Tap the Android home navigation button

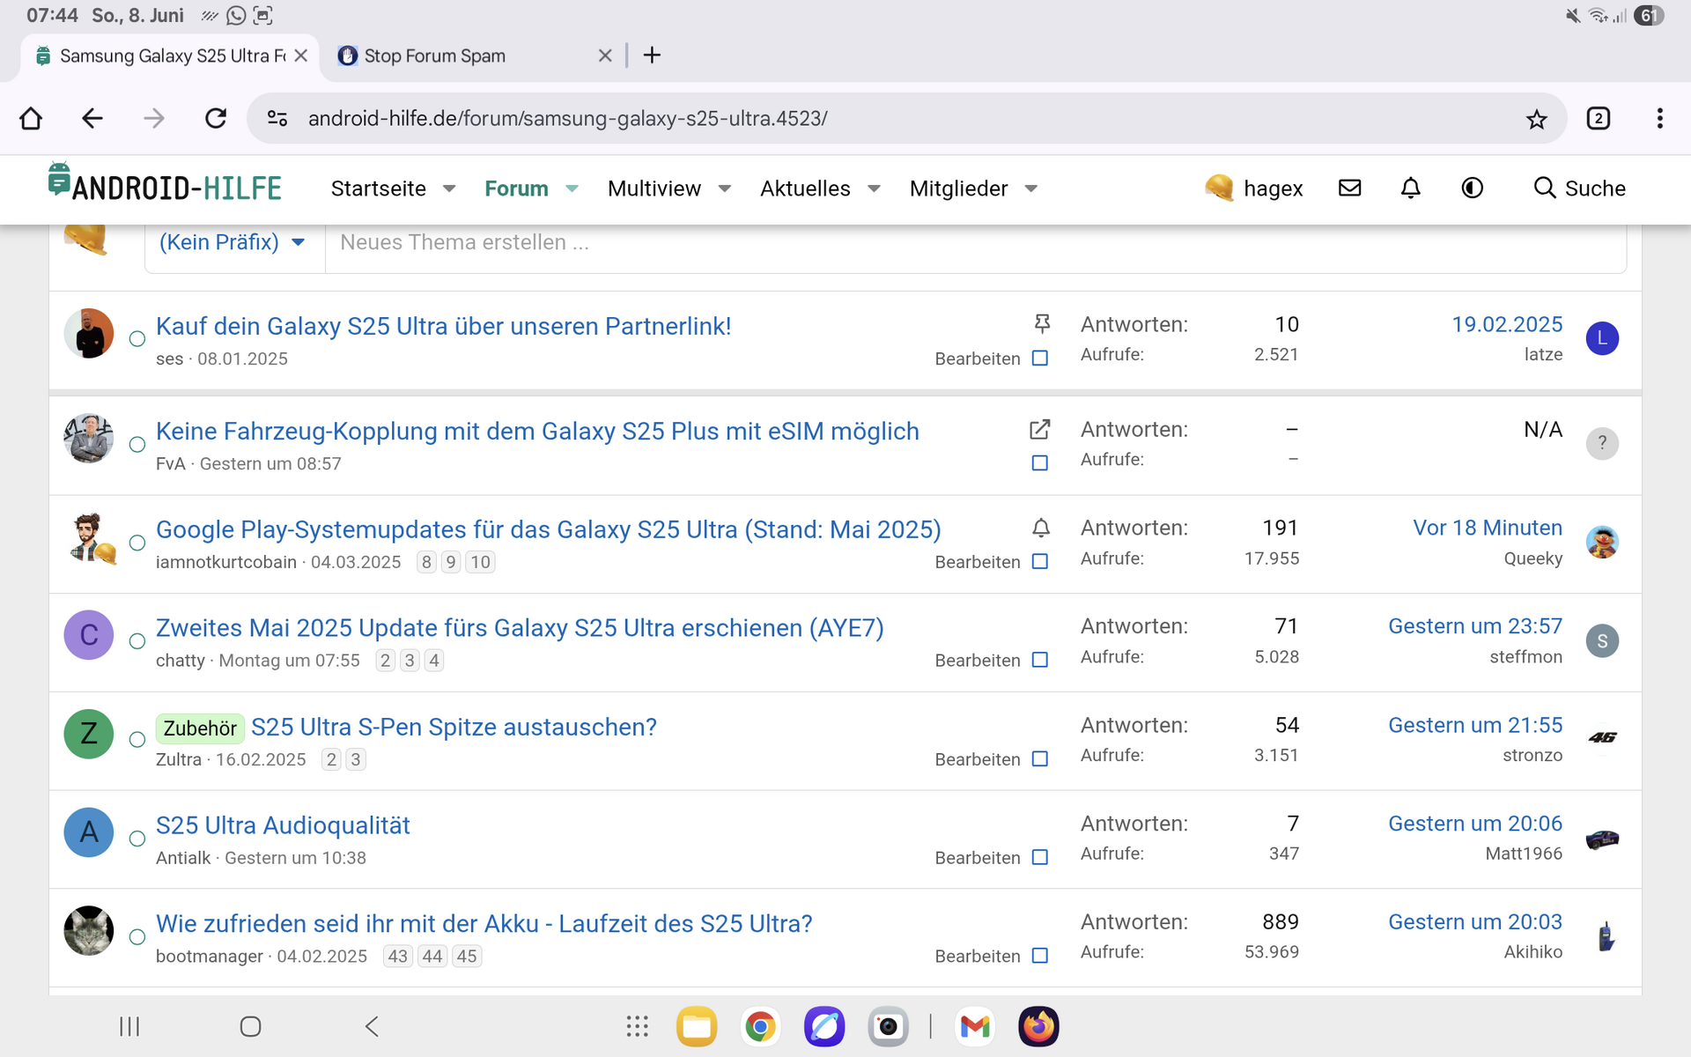250,1026
